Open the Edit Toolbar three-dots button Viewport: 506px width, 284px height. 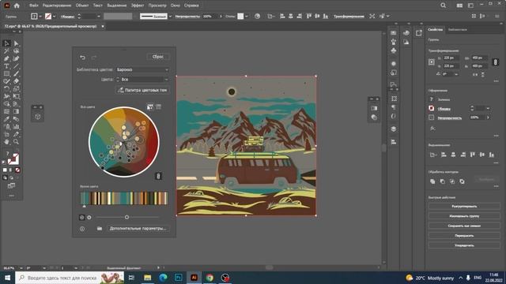click(x=11, y=196)
